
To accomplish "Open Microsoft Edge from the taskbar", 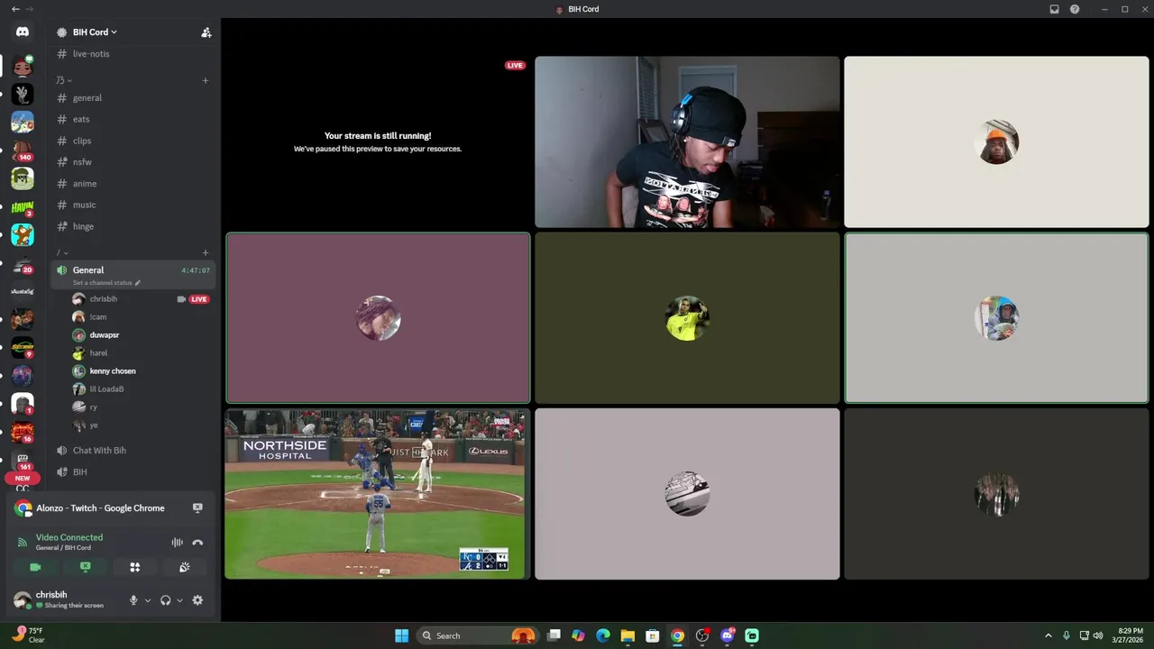I will pos(603,635).
